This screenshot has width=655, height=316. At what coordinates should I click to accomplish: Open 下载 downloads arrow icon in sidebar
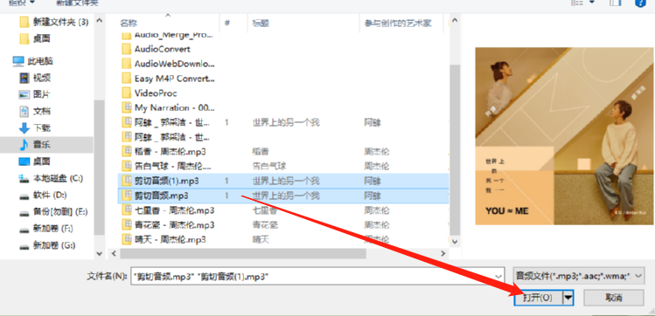[x=24, y=128]
